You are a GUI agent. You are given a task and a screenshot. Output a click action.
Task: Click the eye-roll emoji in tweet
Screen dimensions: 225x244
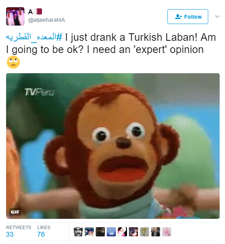tap(13, 62)
